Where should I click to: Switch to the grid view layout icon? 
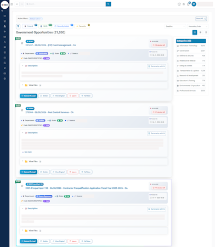[x=200, y=32]
